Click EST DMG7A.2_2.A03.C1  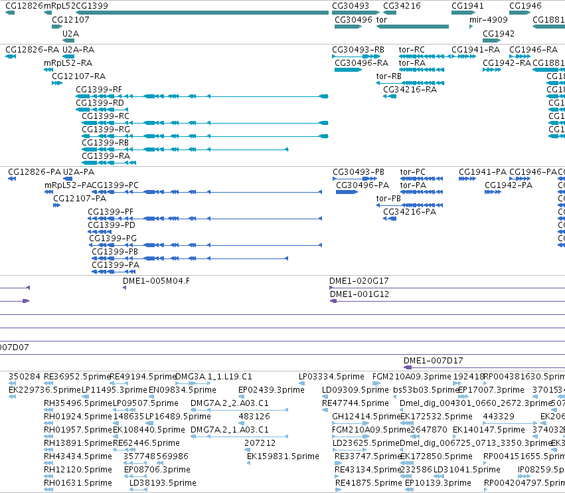pos(239,410)
